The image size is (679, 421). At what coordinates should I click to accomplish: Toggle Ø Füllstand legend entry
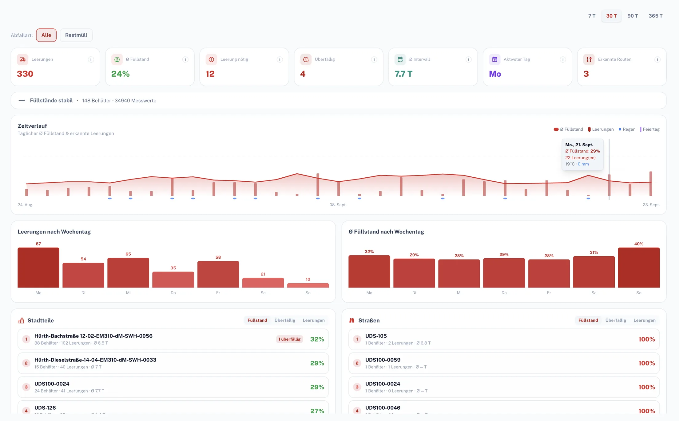click(568, 129)
